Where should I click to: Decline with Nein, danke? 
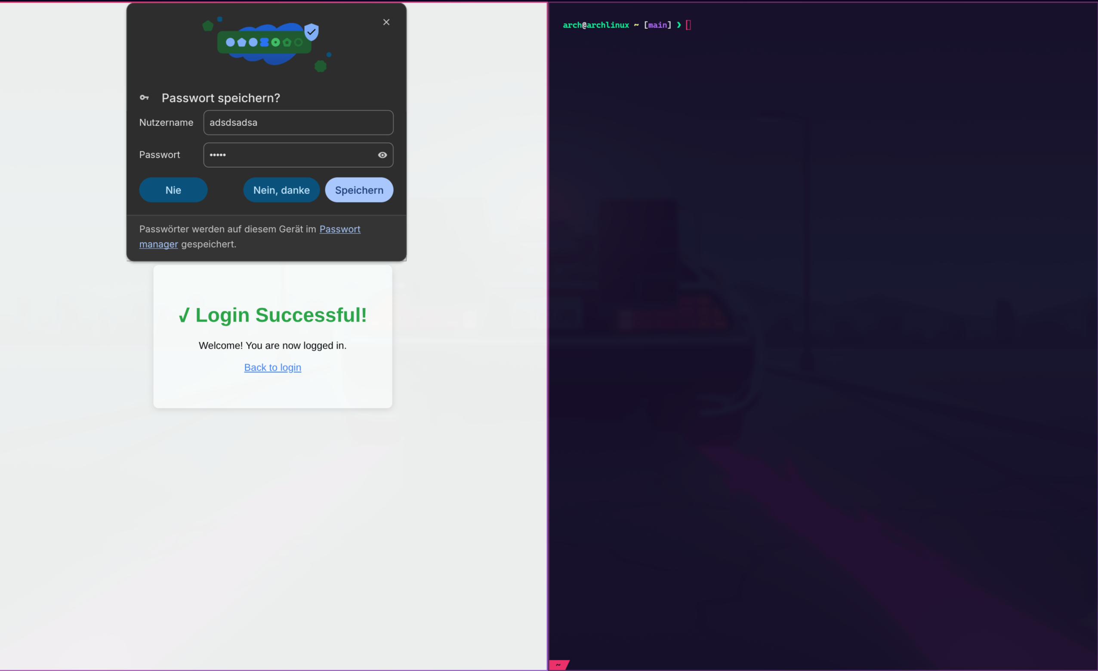[281, 190]
